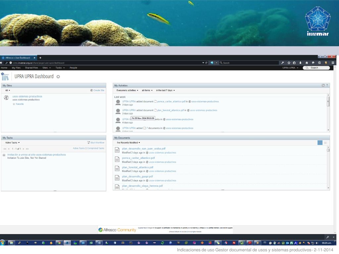Viewport: 339px width, 254px height.
Task: Open I've Recently Modified dropdown
Action: pyautogui.click(x=128, y=143)
